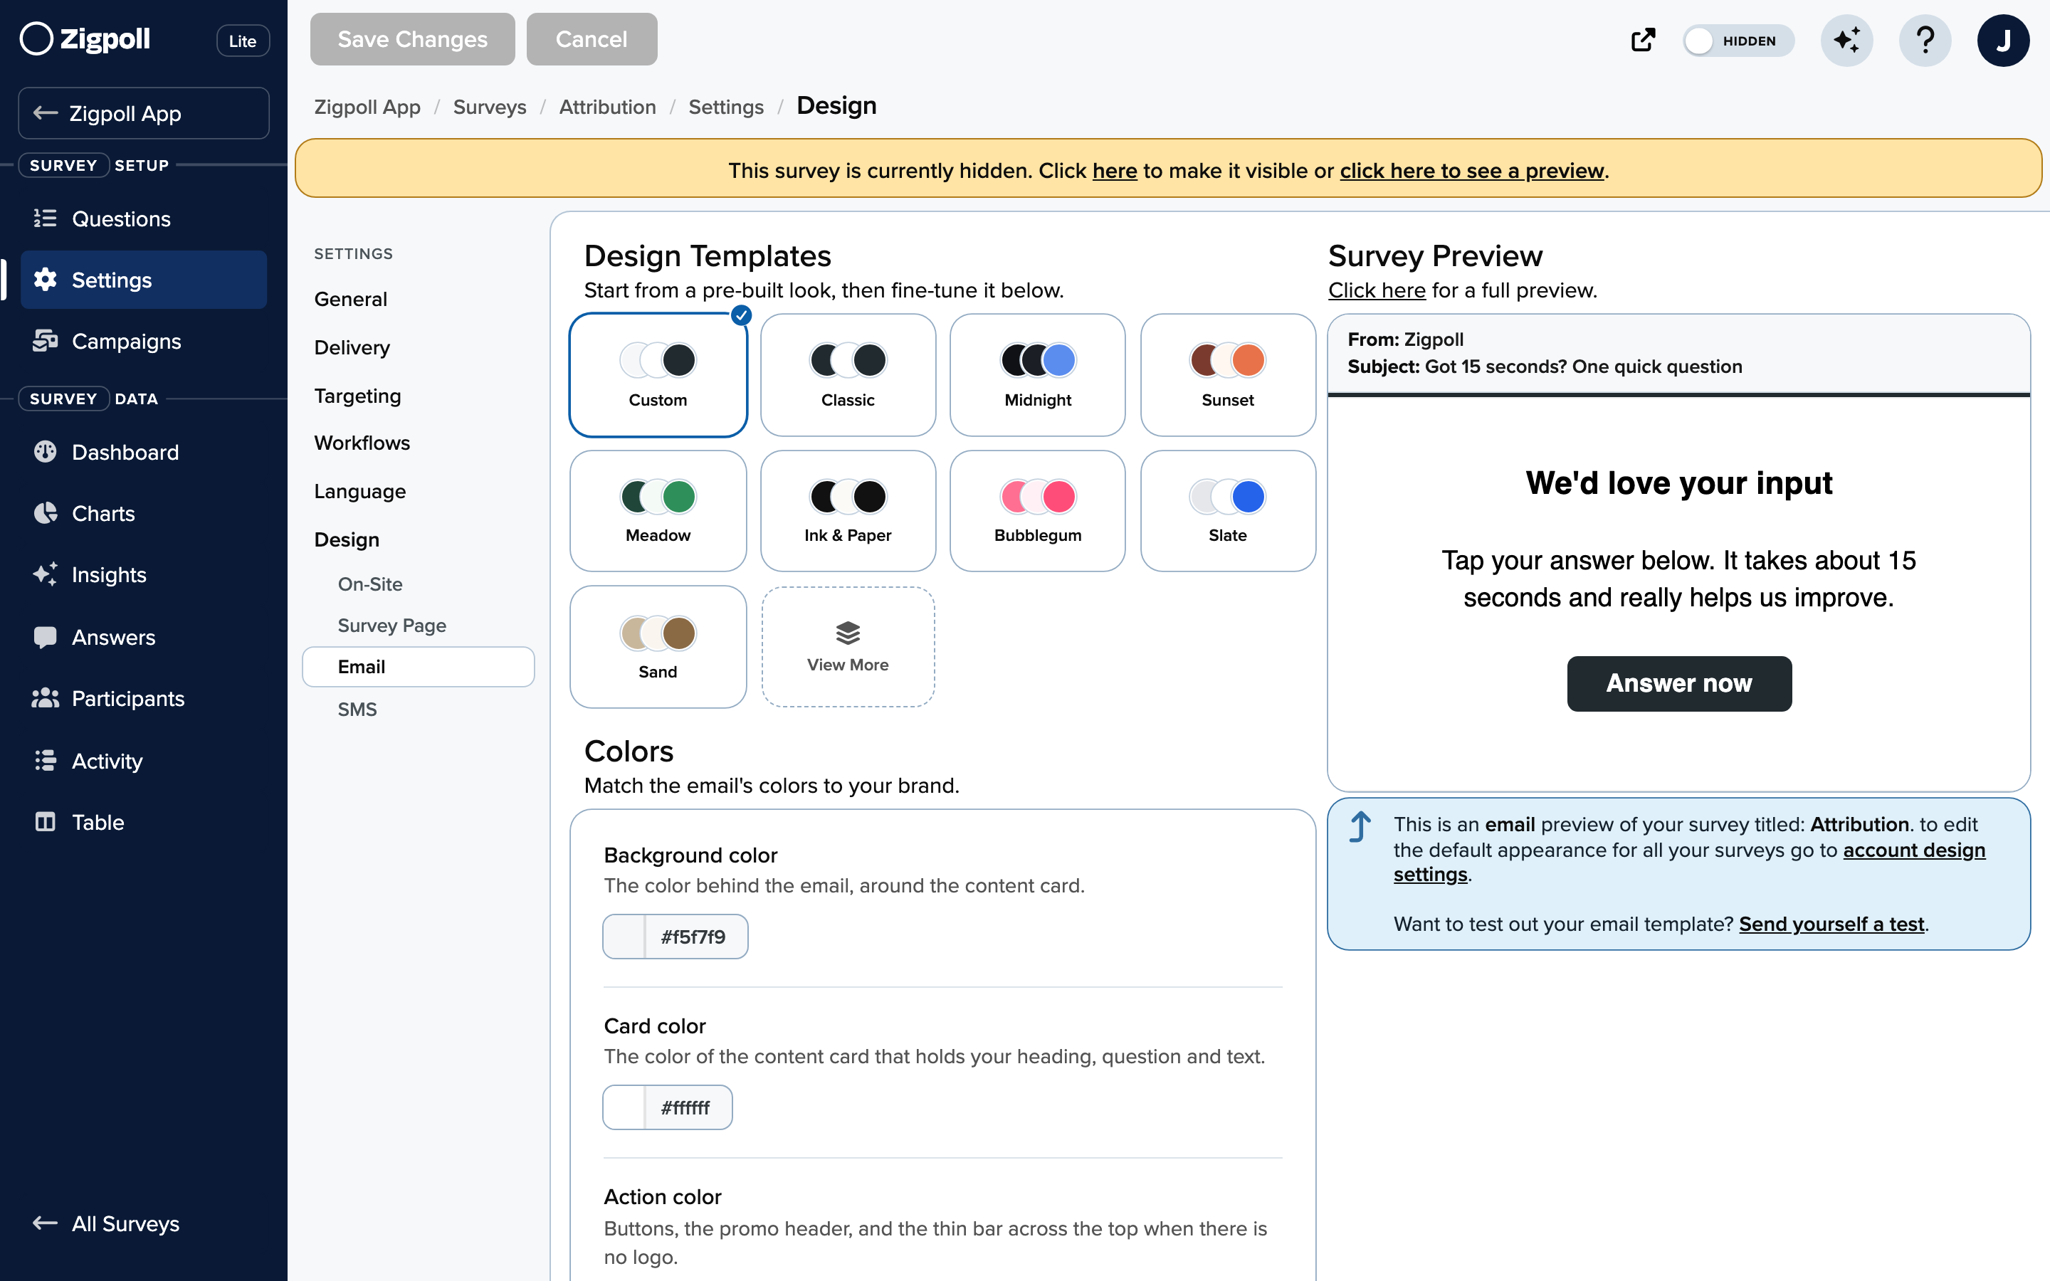Go to Dashboard in the sidebar

click(143, 452)
